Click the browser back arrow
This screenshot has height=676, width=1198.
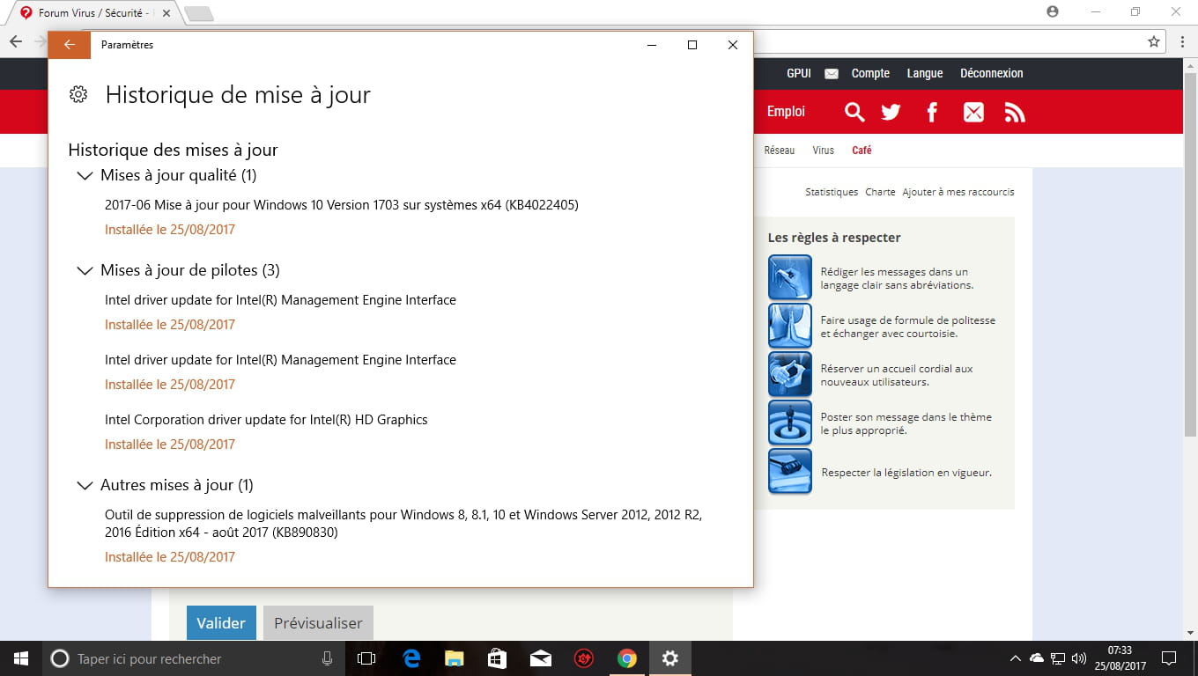16,41
